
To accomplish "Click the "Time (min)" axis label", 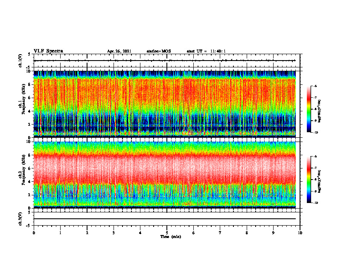I will 171,237.
